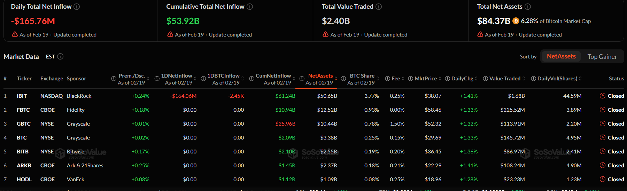Open info icon beside Total Value Traded
Screen dimensions: 627x191
379,7
